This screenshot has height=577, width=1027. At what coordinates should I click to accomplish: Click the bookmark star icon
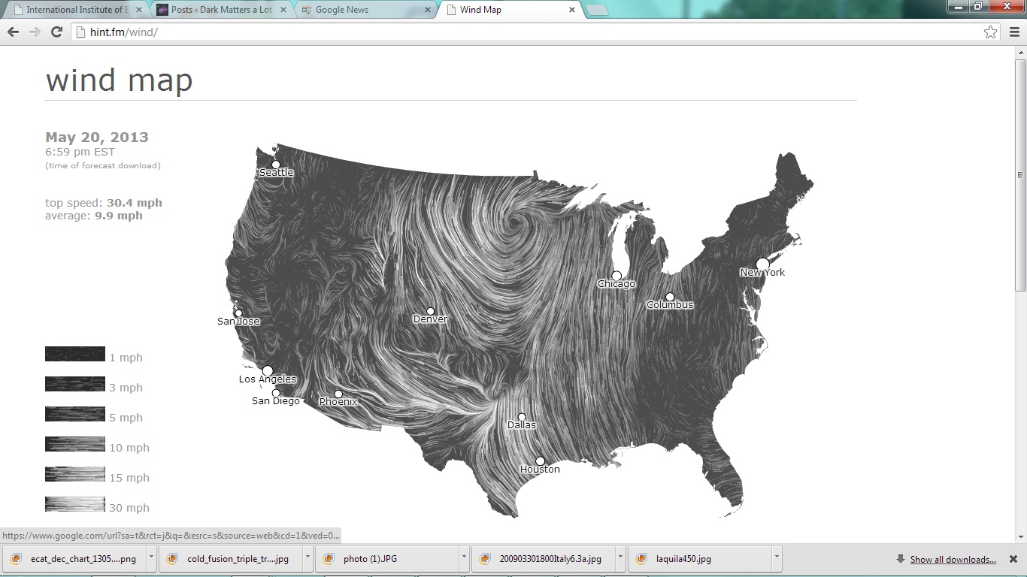pos(990,32)
